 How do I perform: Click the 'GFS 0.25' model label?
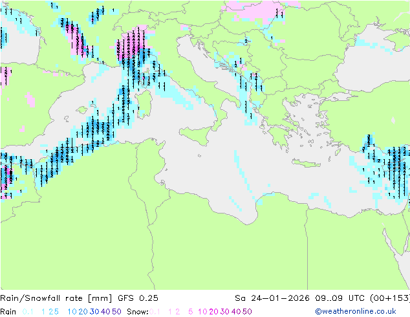pyautogui.click(x=138, y=298)
